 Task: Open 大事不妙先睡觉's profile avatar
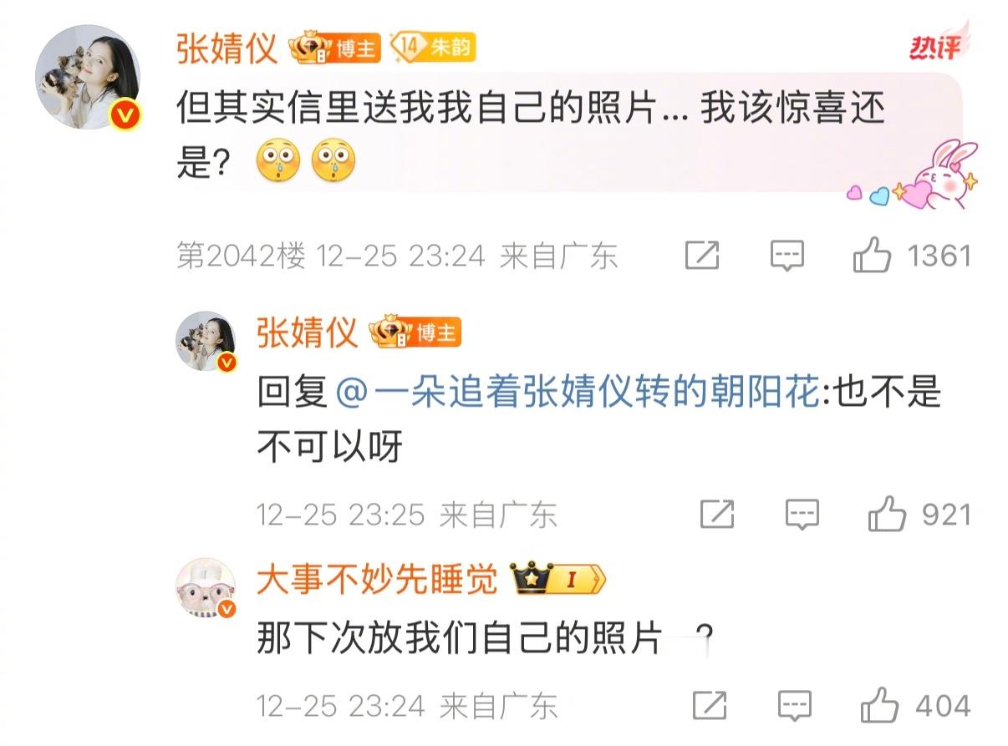click(x=206, y=588)
